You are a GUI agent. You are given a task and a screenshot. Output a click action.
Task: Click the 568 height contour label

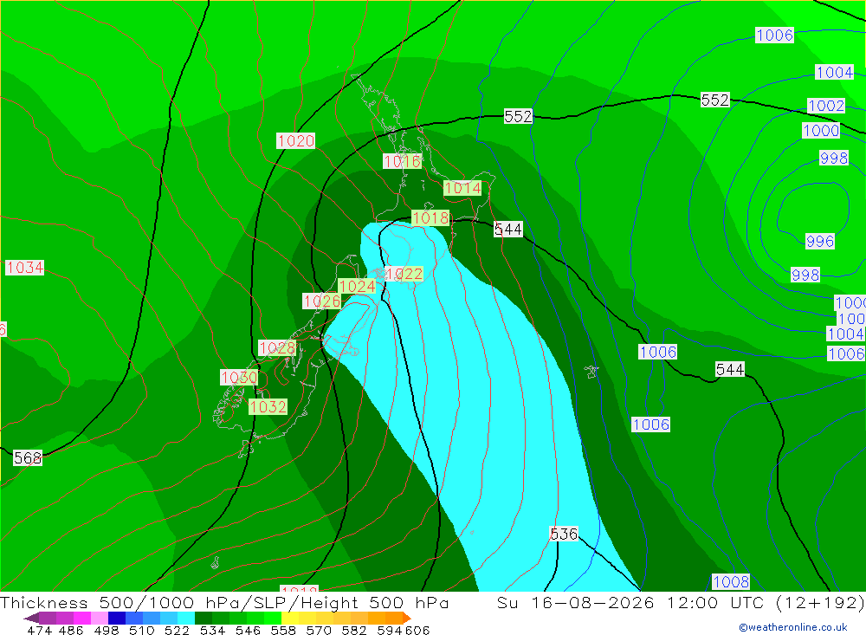point(28,458)
